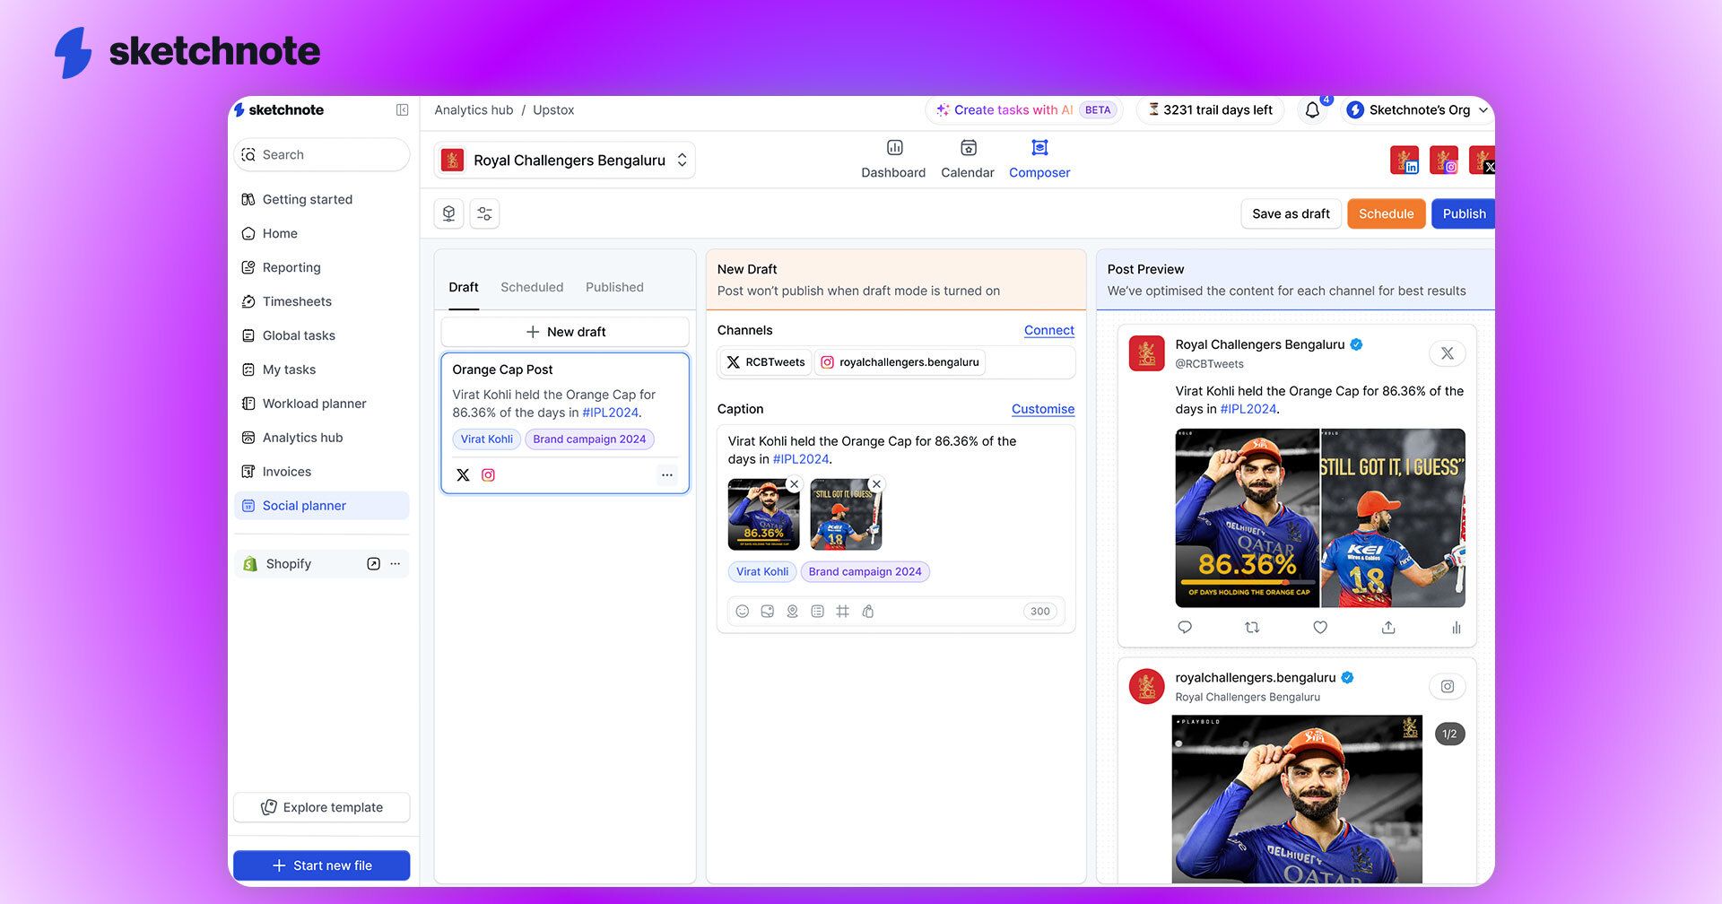Click the mention icon in caption toolbar
The height and width of the screenshot is (904, 1722).
coord(793,612)
